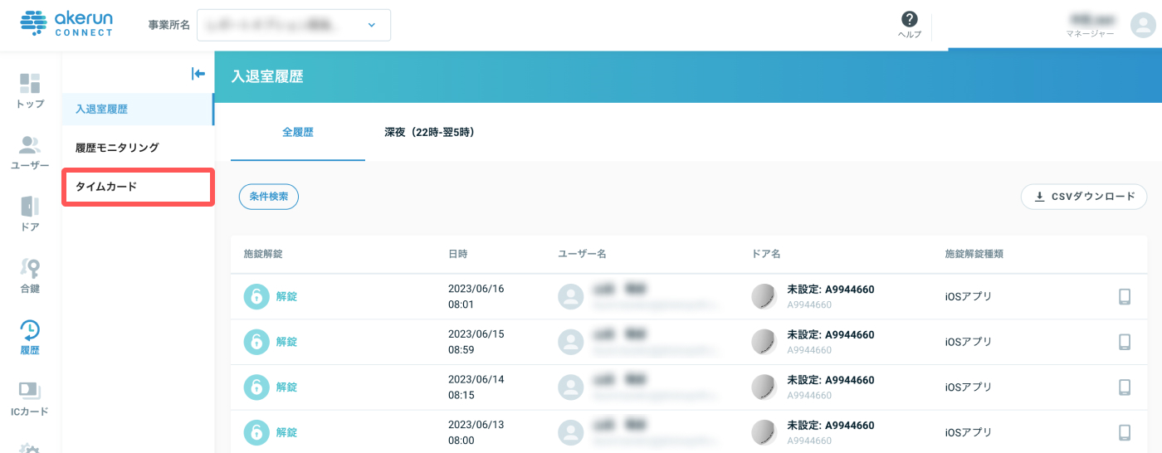Click the smartphone icon in the 2023/06/16 row
Screen dimensions: 1162x453
tap(1125, 296)
